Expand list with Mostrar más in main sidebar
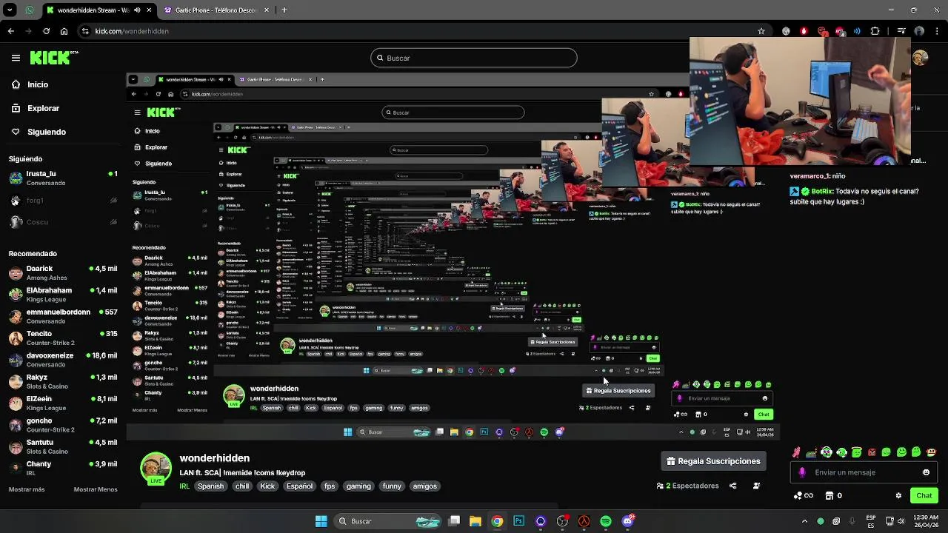The width and height of the screenshot is (948, 533). click(x=27, y=489)
